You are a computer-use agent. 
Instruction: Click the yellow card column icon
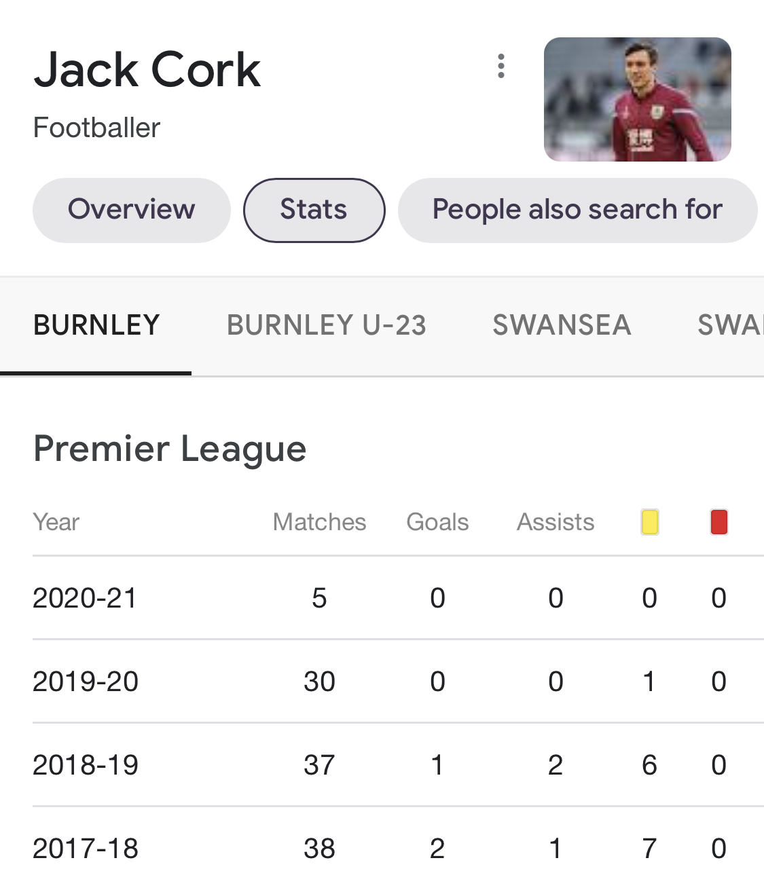649,523
